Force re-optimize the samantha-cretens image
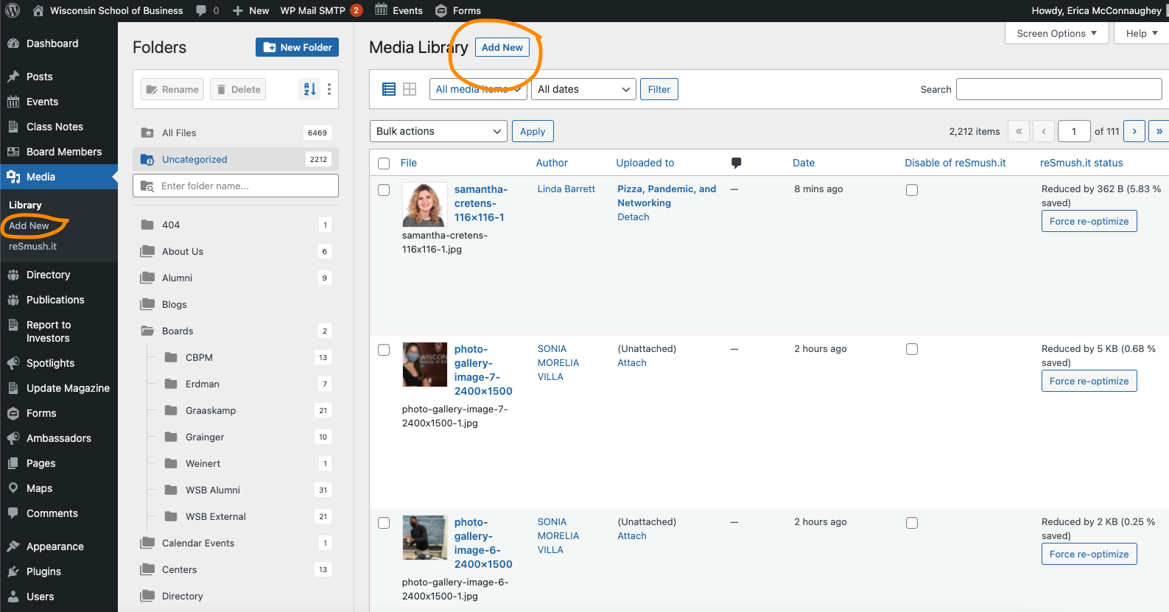The height and width of the screenshot is (612, 1169). [x=1089, y=221]
